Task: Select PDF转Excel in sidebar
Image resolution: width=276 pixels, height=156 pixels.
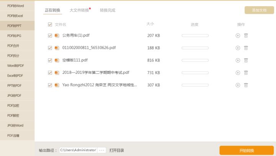Action: (17, 16)
